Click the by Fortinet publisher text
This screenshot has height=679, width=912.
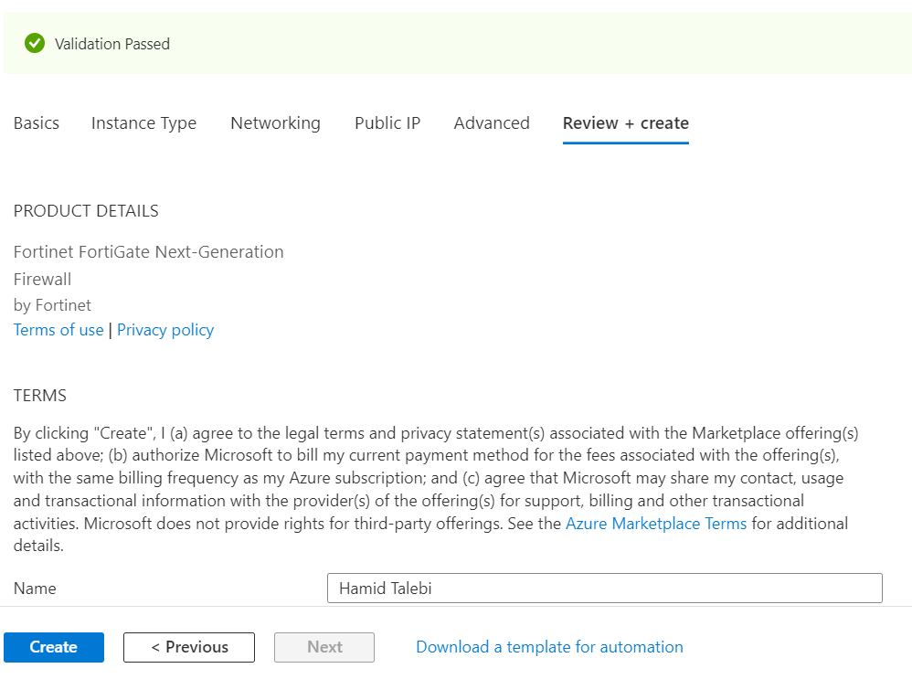52,305
